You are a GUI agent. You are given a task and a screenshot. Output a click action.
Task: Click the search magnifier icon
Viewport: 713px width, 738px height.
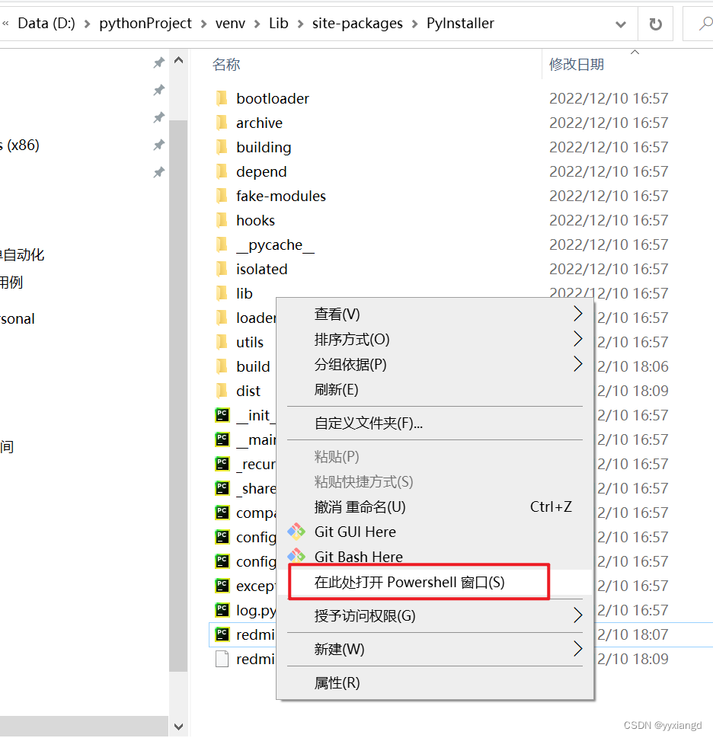pyautogui.click(x=705, y=24)
